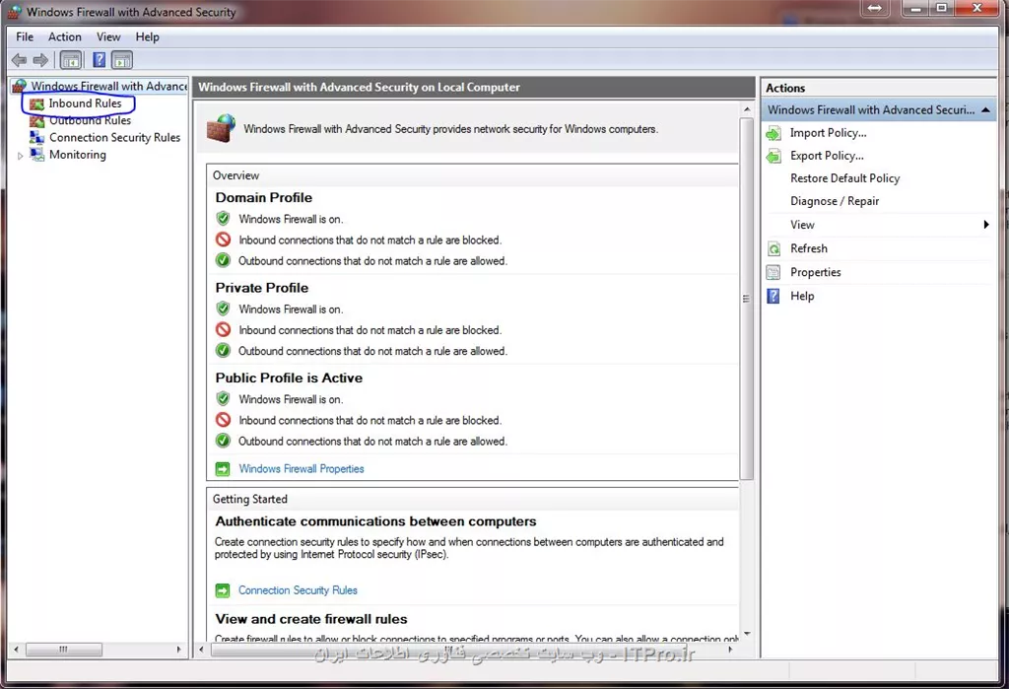Click the Public Profile is Active heading
Image resolution: width=1009 pixels, height=689 pixels.
(x=289, y=378)
